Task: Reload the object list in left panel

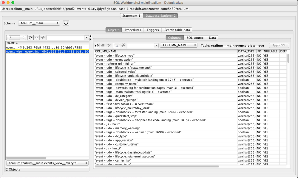Action: pos(30,38)
